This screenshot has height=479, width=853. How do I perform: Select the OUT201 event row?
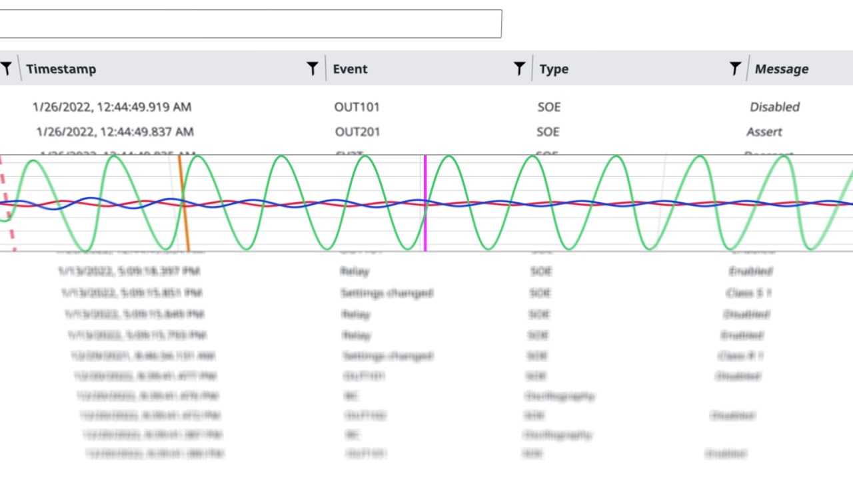pos(426,132)
